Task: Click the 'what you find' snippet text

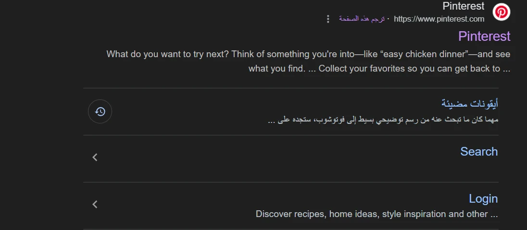Action: coord(276,69)
